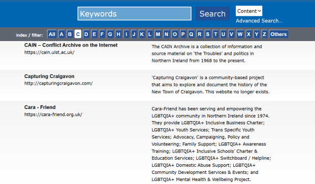Filter the index by letter K
This screenshot has width=315, height=184.
[142, 34]
